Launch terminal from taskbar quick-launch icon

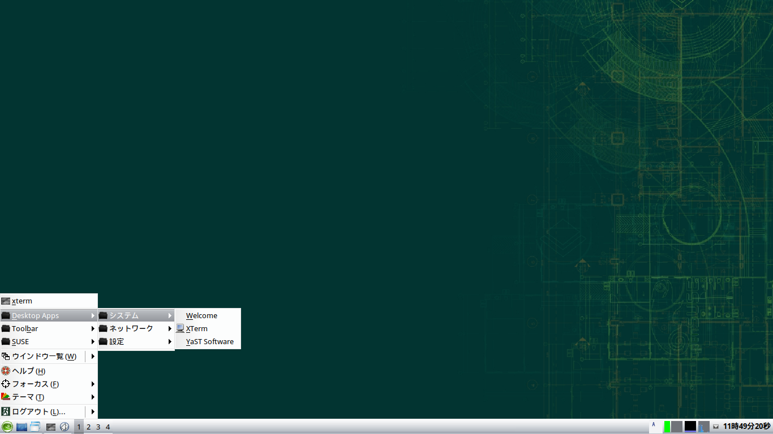pos(51,427)
